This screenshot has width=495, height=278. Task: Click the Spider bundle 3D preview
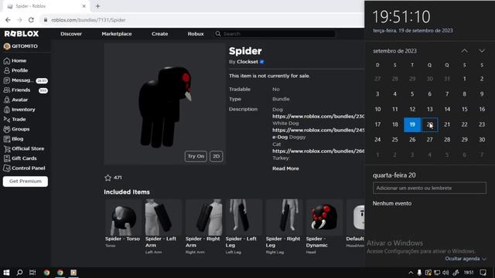pyautogui.click(x=165, y=104)
